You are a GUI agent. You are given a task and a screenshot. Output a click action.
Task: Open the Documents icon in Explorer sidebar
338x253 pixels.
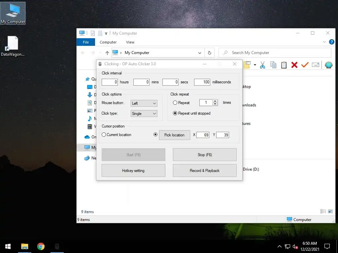tap(90, 103)
